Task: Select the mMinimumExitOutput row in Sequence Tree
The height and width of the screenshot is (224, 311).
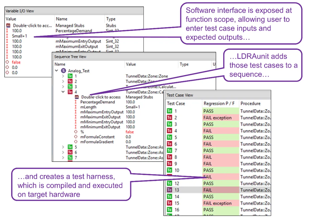Action: pos(100,127)
